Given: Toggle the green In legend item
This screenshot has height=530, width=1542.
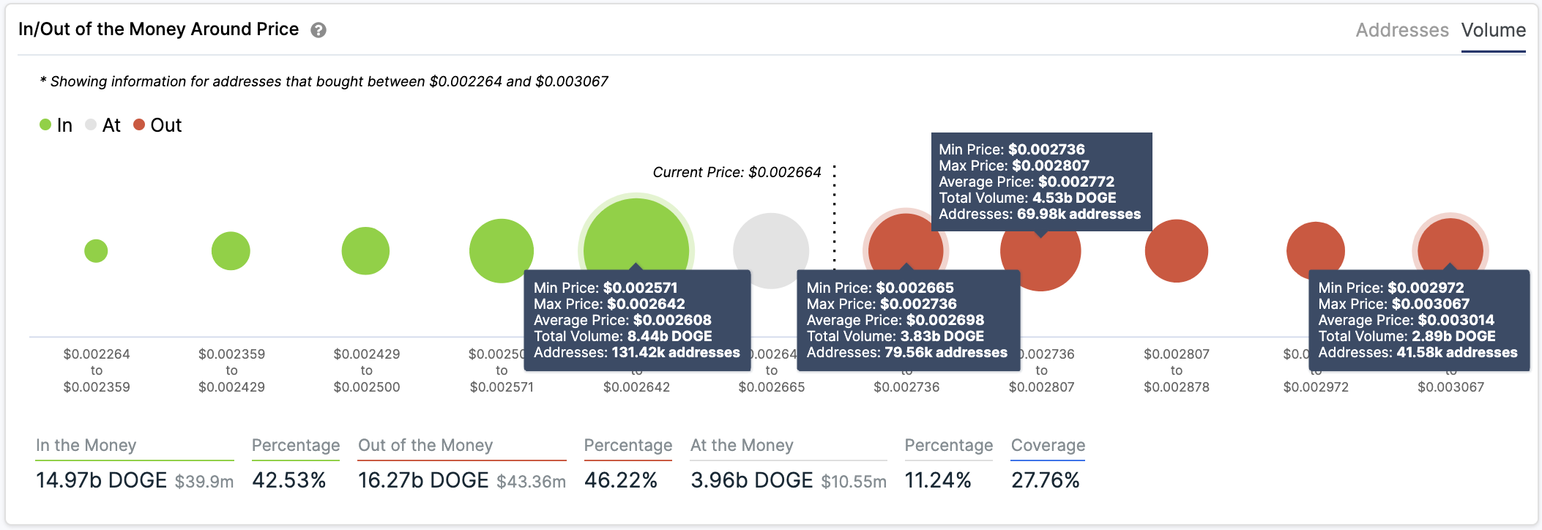Looking at the screenshot, I should click(x=56, y=125).
